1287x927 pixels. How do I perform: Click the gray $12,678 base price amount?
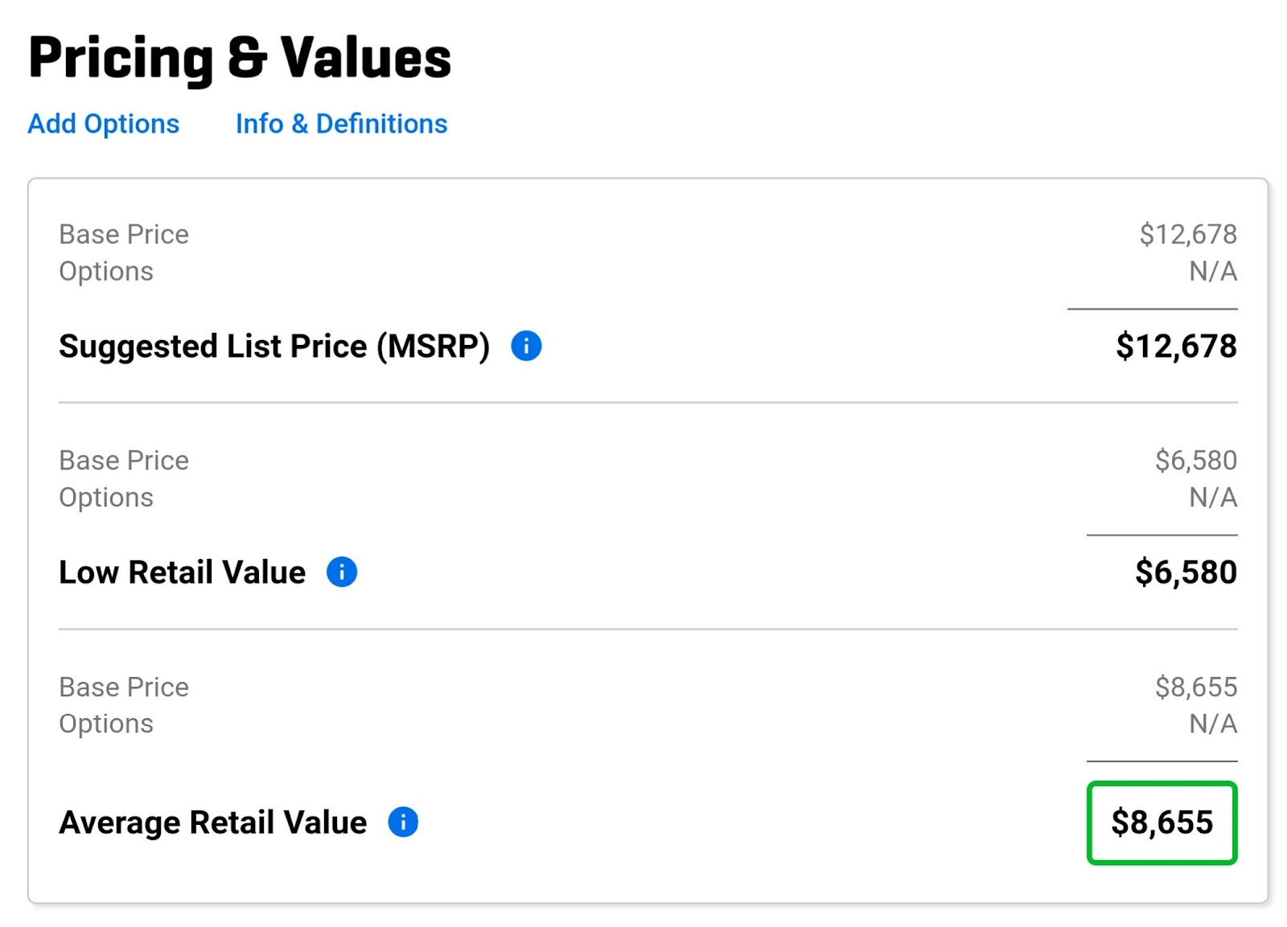coord(1188,235)
